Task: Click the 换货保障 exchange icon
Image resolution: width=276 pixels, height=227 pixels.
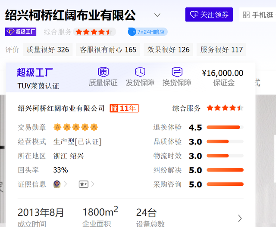Action: [x=177, y=72]
